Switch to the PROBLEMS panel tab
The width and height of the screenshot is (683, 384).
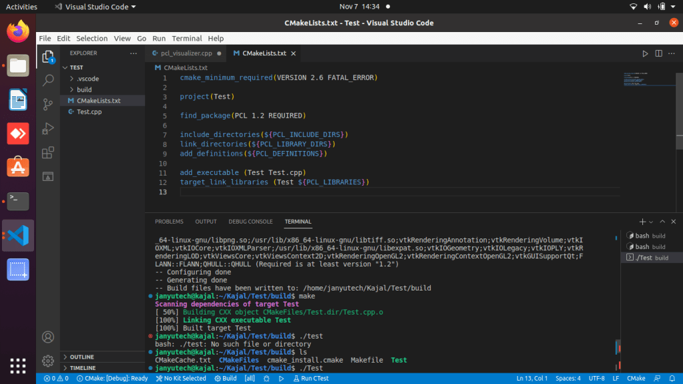point(169,222)
